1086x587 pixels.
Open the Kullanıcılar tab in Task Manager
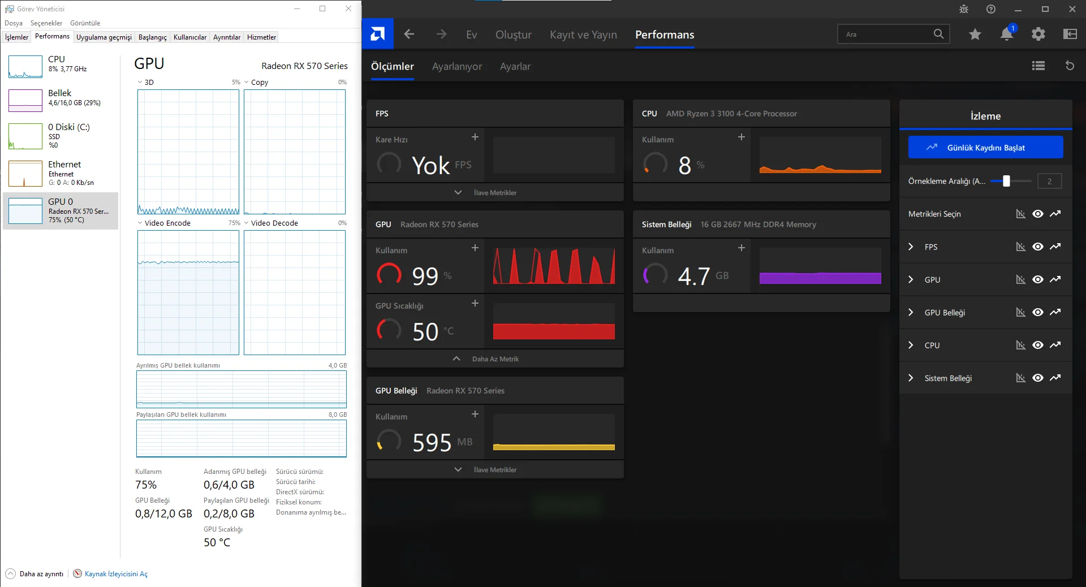pyautogui.click(x=189, y=37)
